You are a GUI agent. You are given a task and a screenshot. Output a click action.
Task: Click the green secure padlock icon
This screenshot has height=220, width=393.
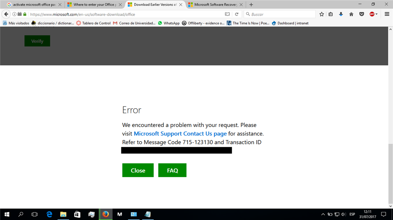tap(25, 14)
